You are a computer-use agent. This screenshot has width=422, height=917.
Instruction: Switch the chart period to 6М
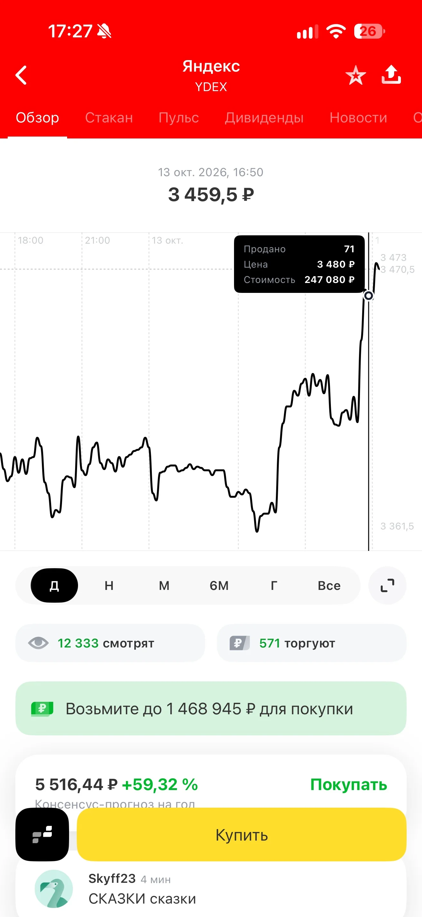pyautogui.click(x=219, y=585)
